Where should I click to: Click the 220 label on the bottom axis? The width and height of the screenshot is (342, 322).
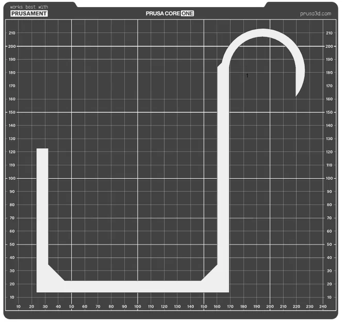coord(296,307)
